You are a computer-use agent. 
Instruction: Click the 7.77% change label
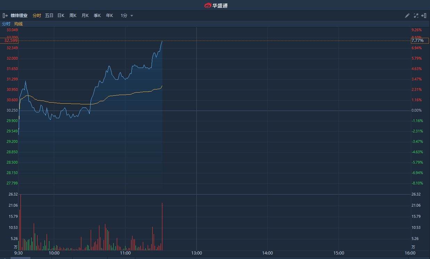(417, 41)
